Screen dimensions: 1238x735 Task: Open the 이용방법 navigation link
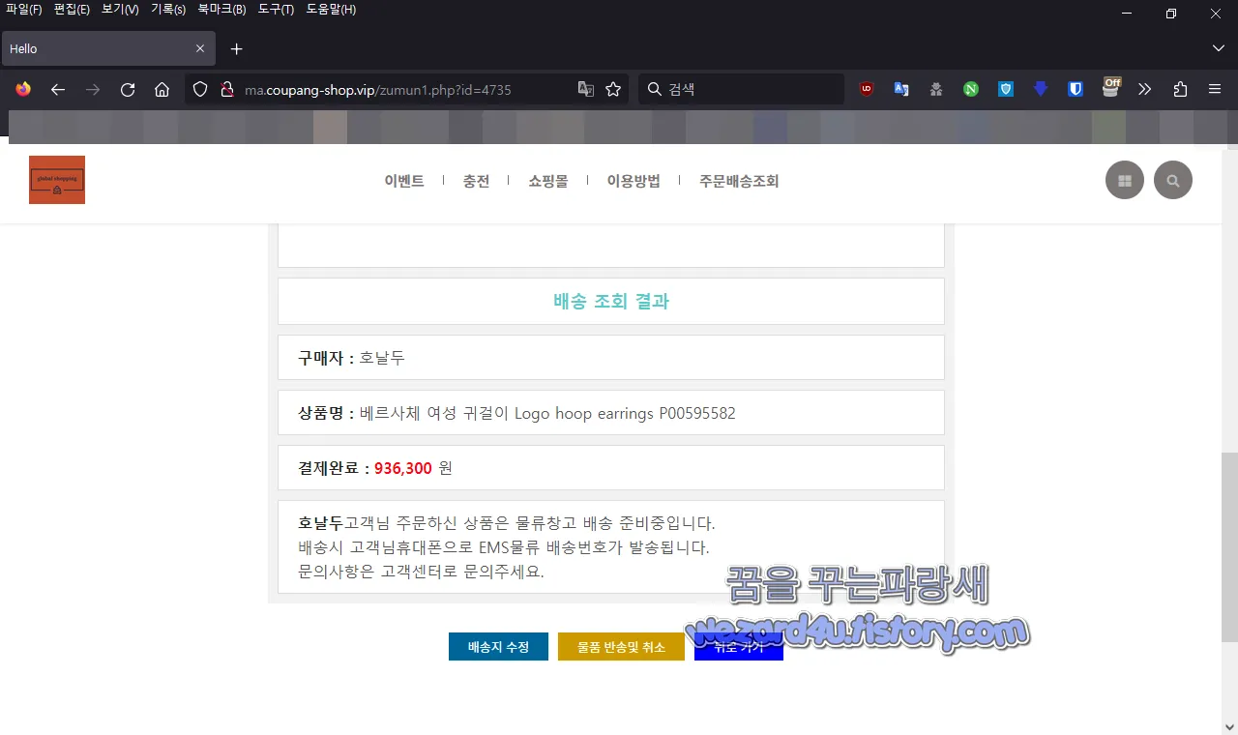coord(634,181)
